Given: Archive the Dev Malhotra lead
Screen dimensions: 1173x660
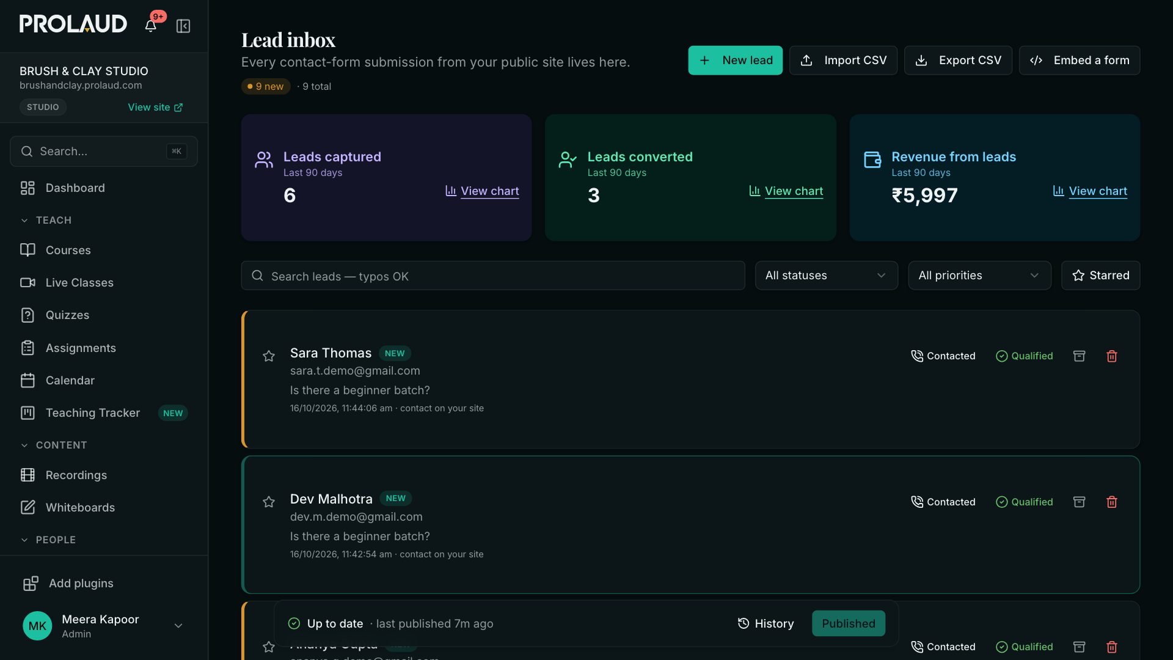Looking at the screenshot, I should 1080,502.
